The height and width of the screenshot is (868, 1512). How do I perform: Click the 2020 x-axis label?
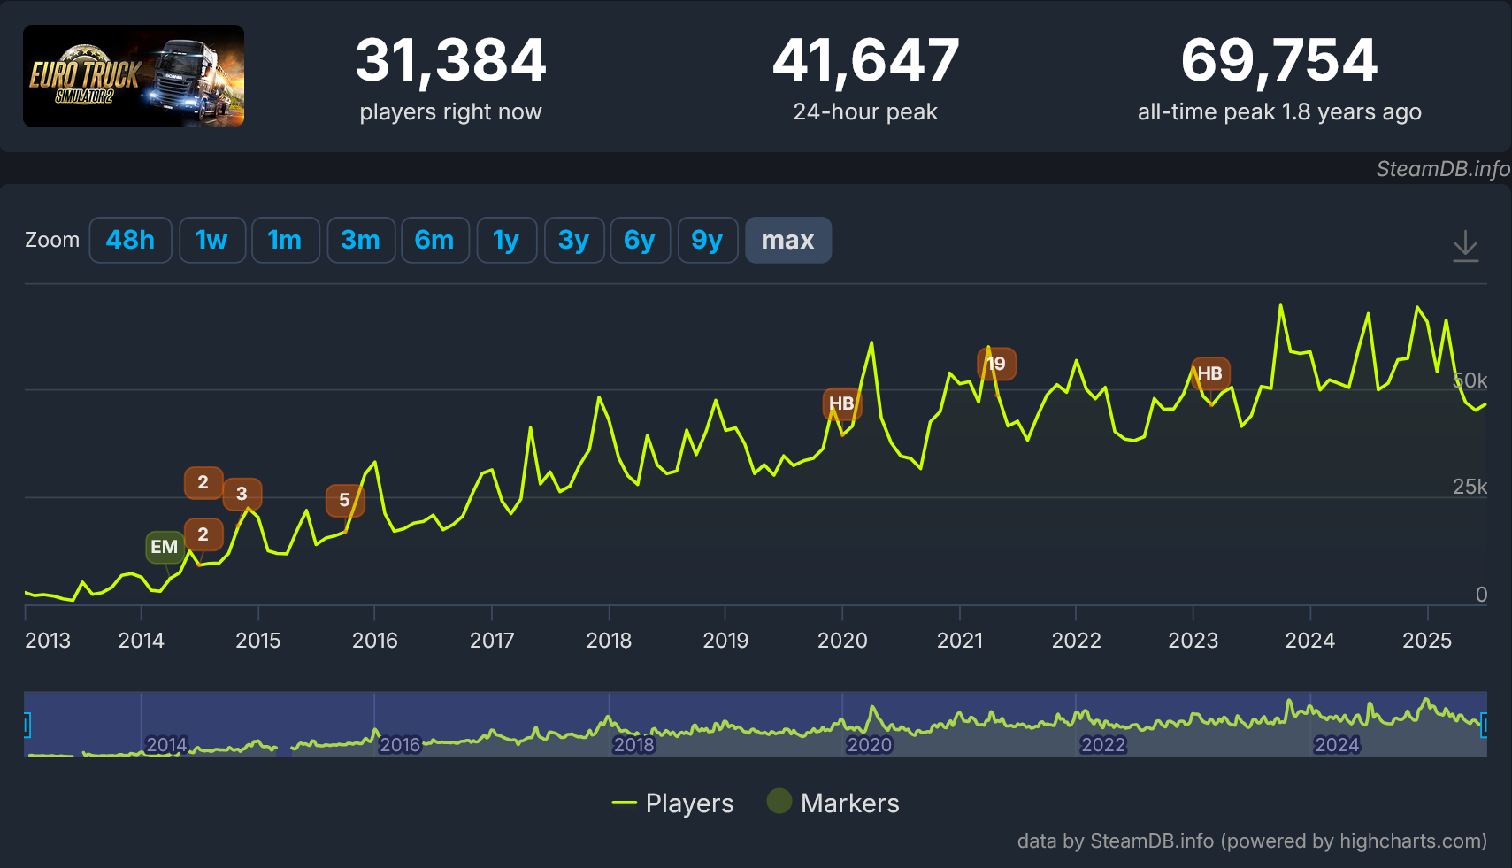point(842,640)
